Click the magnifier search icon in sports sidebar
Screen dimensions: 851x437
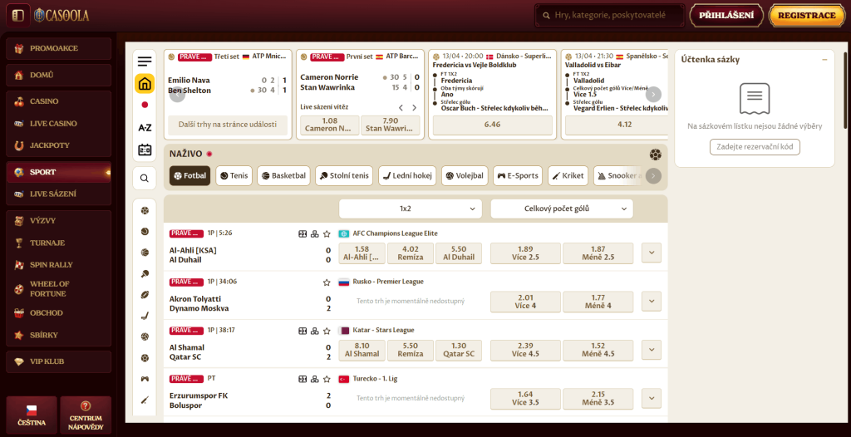tap(145, 178)
